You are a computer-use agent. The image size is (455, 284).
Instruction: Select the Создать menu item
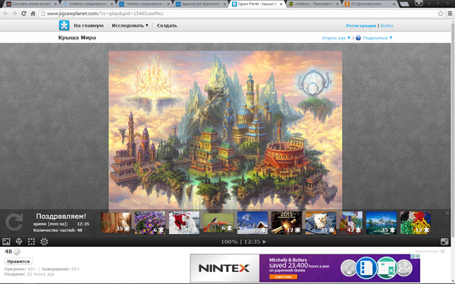tap(167, 26)
